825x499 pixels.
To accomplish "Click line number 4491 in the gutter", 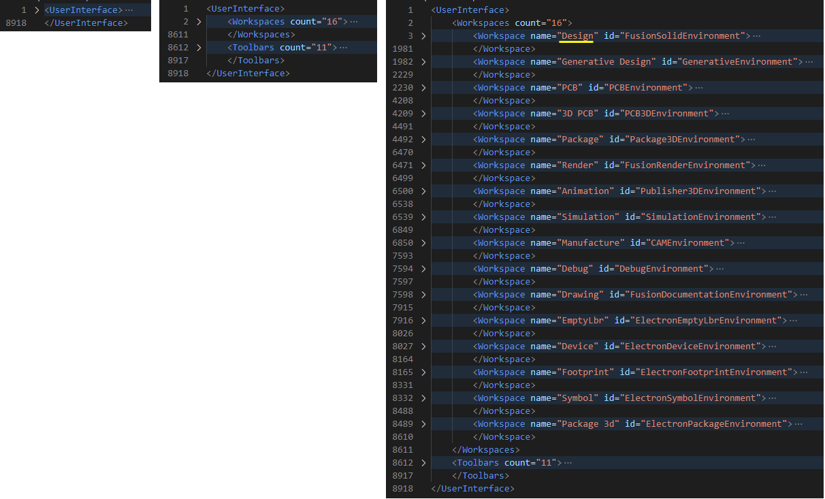I will 403,127.
